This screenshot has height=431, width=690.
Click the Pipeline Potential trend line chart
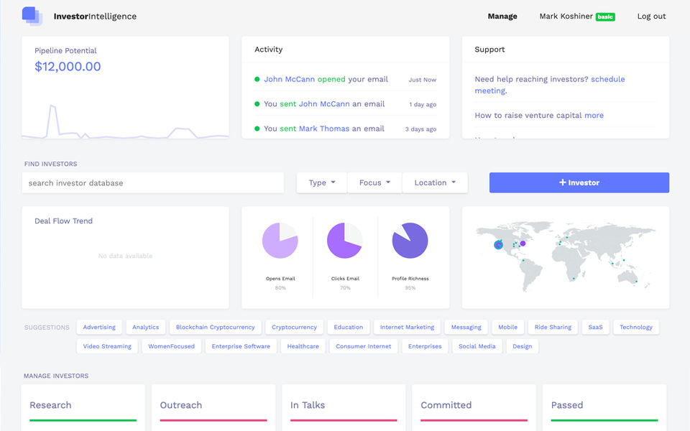pos(125,122)
